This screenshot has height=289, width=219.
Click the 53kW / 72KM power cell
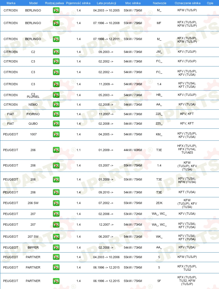pos(133,214)
